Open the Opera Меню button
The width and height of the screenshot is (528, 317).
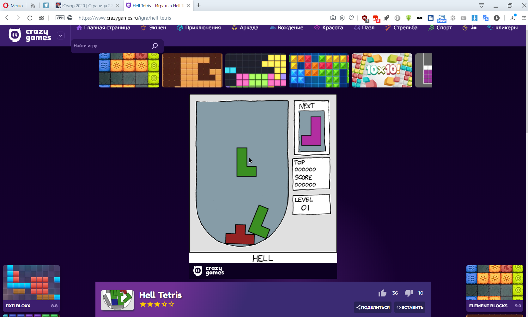13,5
